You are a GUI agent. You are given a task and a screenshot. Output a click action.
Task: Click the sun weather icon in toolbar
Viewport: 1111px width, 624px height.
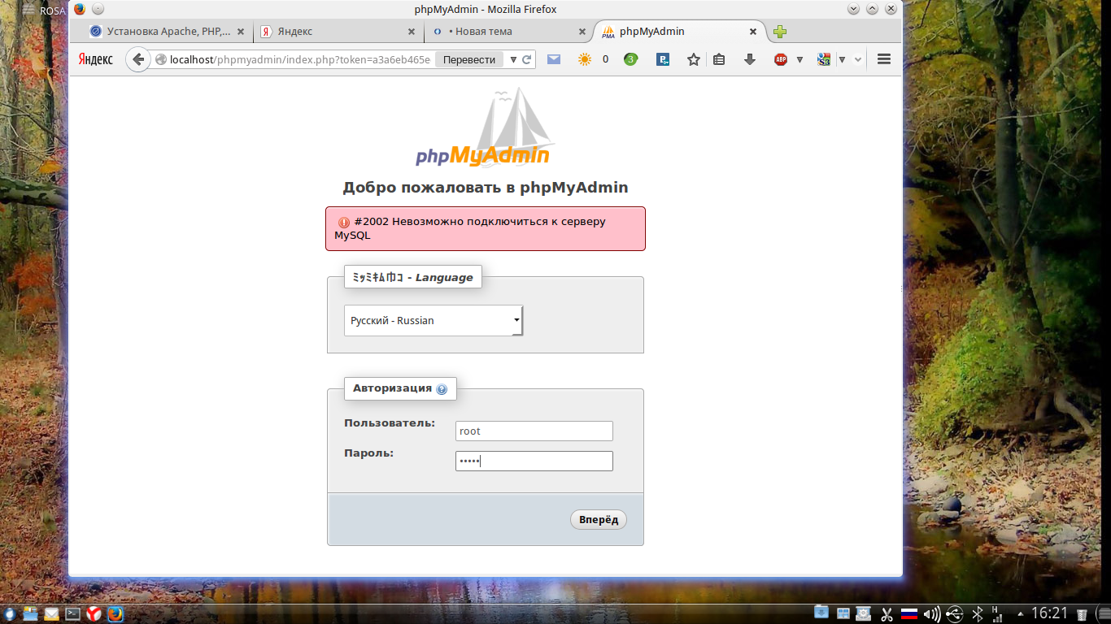(x=584, y=59)
